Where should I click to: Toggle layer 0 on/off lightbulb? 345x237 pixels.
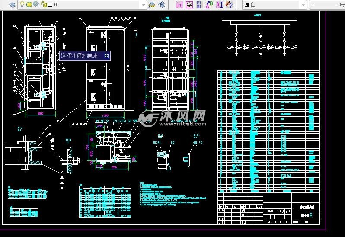pyautogui.click(x=22, y=5)
